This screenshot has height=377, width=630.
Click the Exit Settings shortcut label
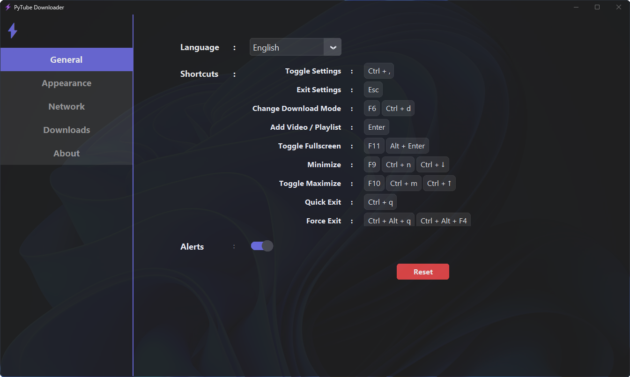click(x=319, y=90)
